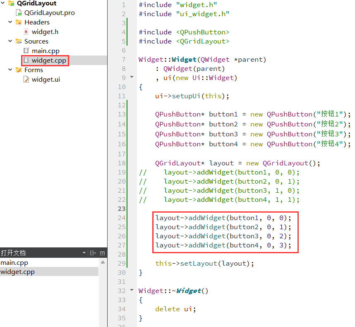Click the main.cpp file icon in tree
Image resolution: width=355 pixels, height=327 pixels.
pyautogui.click(x=26, y=51)
